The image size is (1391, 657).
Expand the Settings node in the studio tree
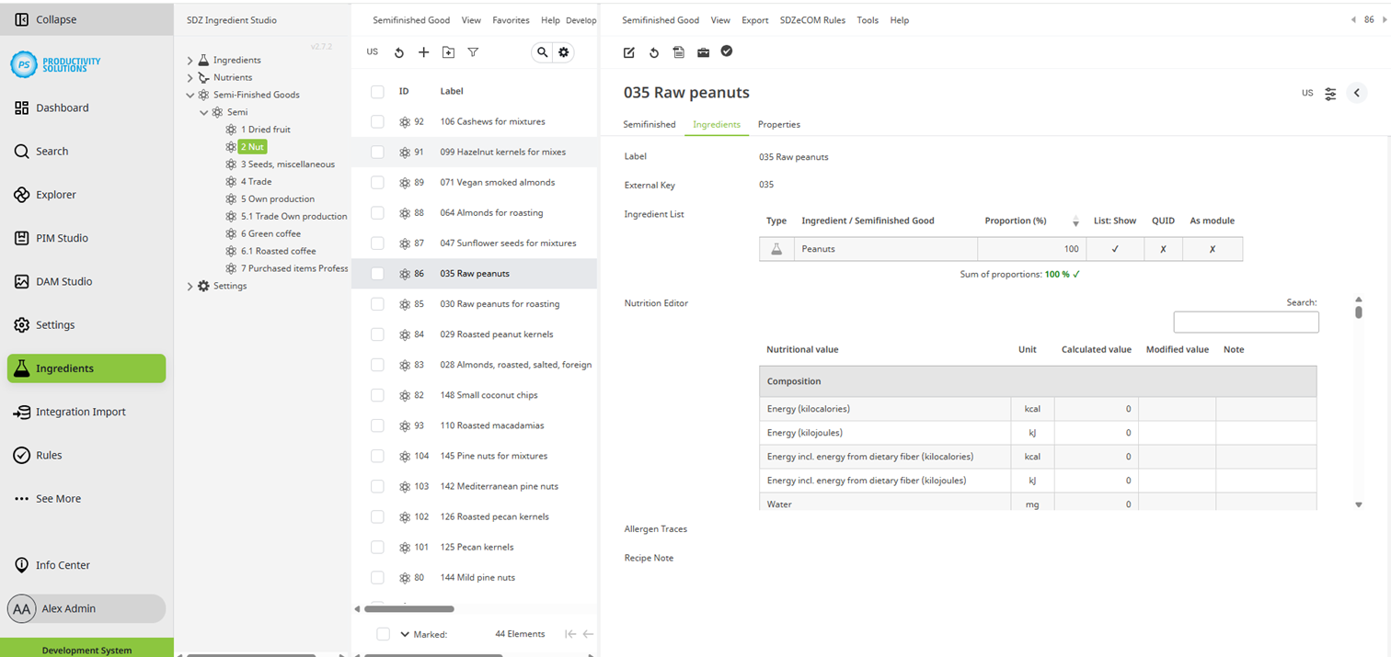pyautogui.click(x=190, y=286)
